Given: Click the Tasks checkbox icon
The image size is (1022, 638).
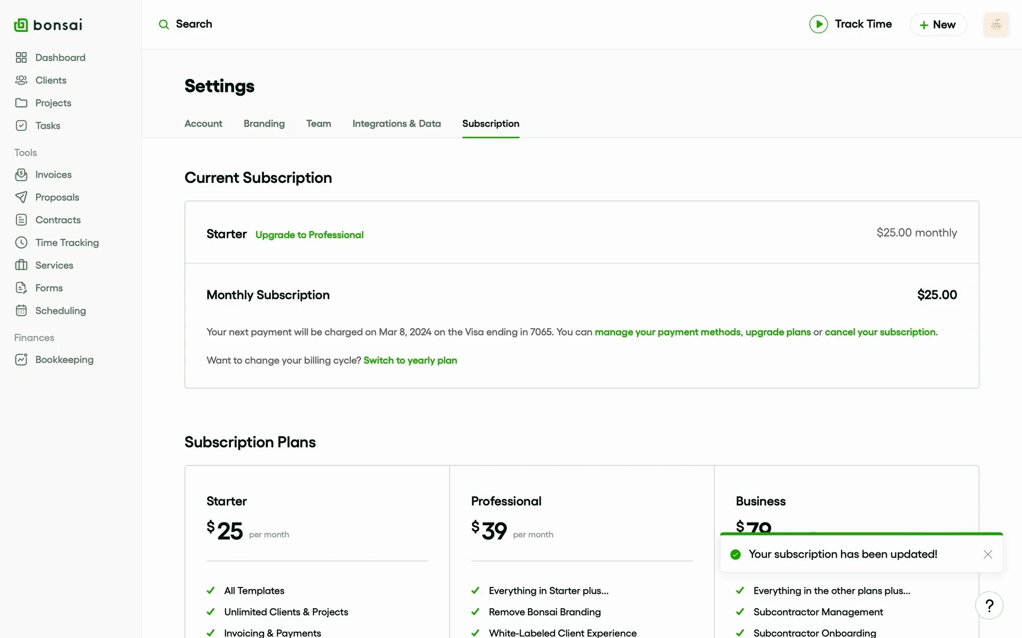Looking at the screenshot, I should (x=21, y=125).
